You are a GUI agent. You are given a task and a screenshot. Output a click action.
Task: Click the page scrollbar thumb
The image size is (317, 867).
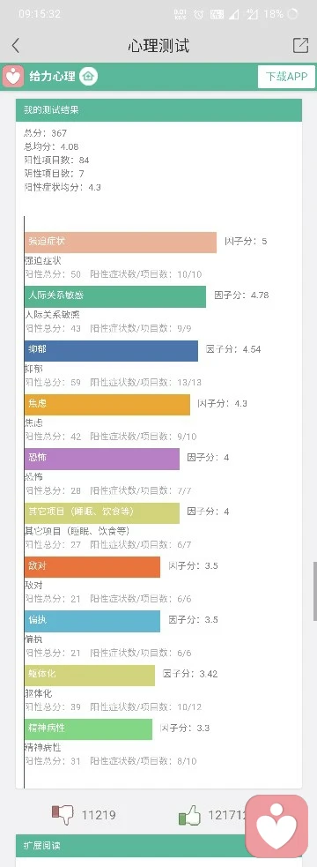(314, 591)
